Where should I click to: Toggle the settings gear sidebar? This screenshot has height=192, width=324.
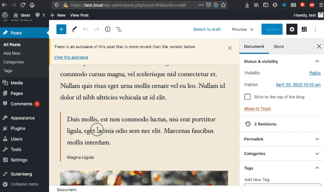point(292,29)
